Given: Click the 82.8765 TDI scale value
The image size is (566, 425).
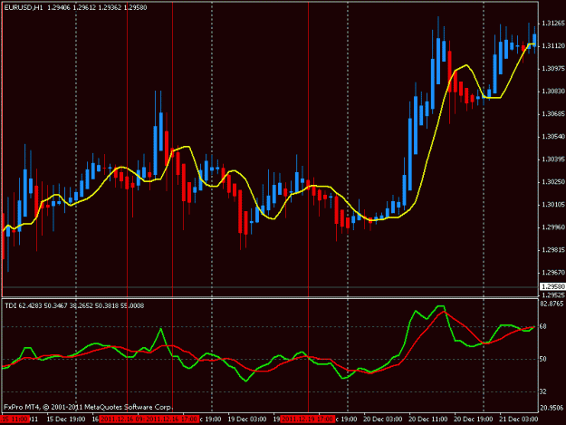Looking at the screenshot, I should (x=552, y=304).
